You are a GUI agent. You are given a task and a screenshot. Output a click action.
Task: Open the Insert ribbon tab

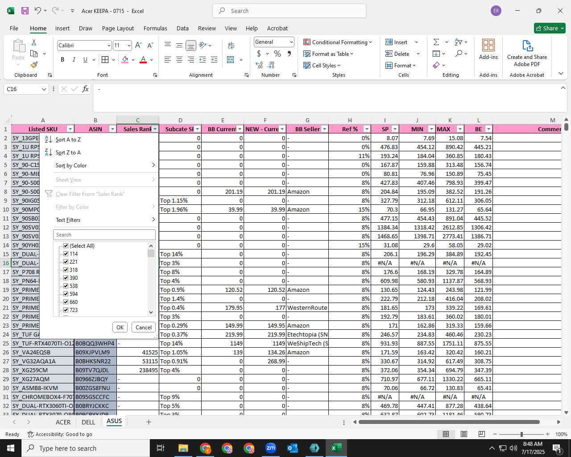click(x=62, y=28)
